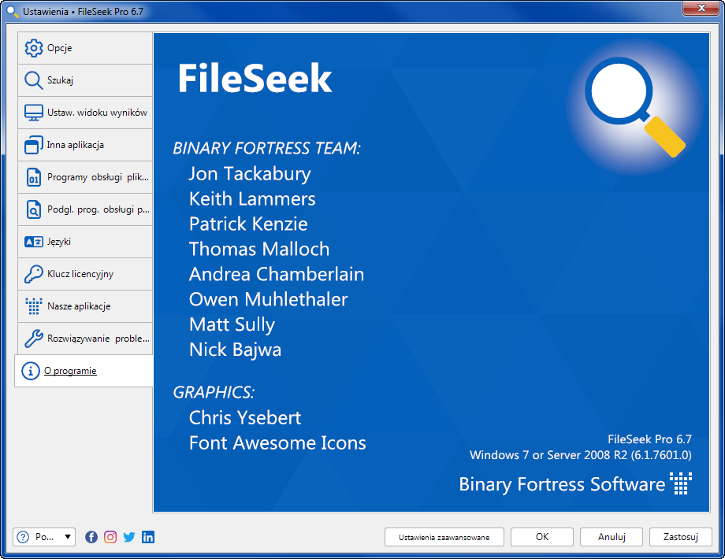
Task: Open Podgl. prog. obsługi section
Action: 85,209
